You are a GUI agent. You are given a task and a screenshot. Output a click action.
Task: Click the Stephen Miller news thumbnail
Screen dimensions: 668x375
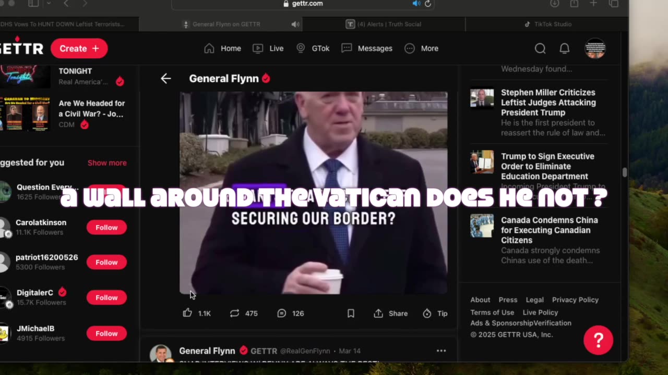coord(482,98)
